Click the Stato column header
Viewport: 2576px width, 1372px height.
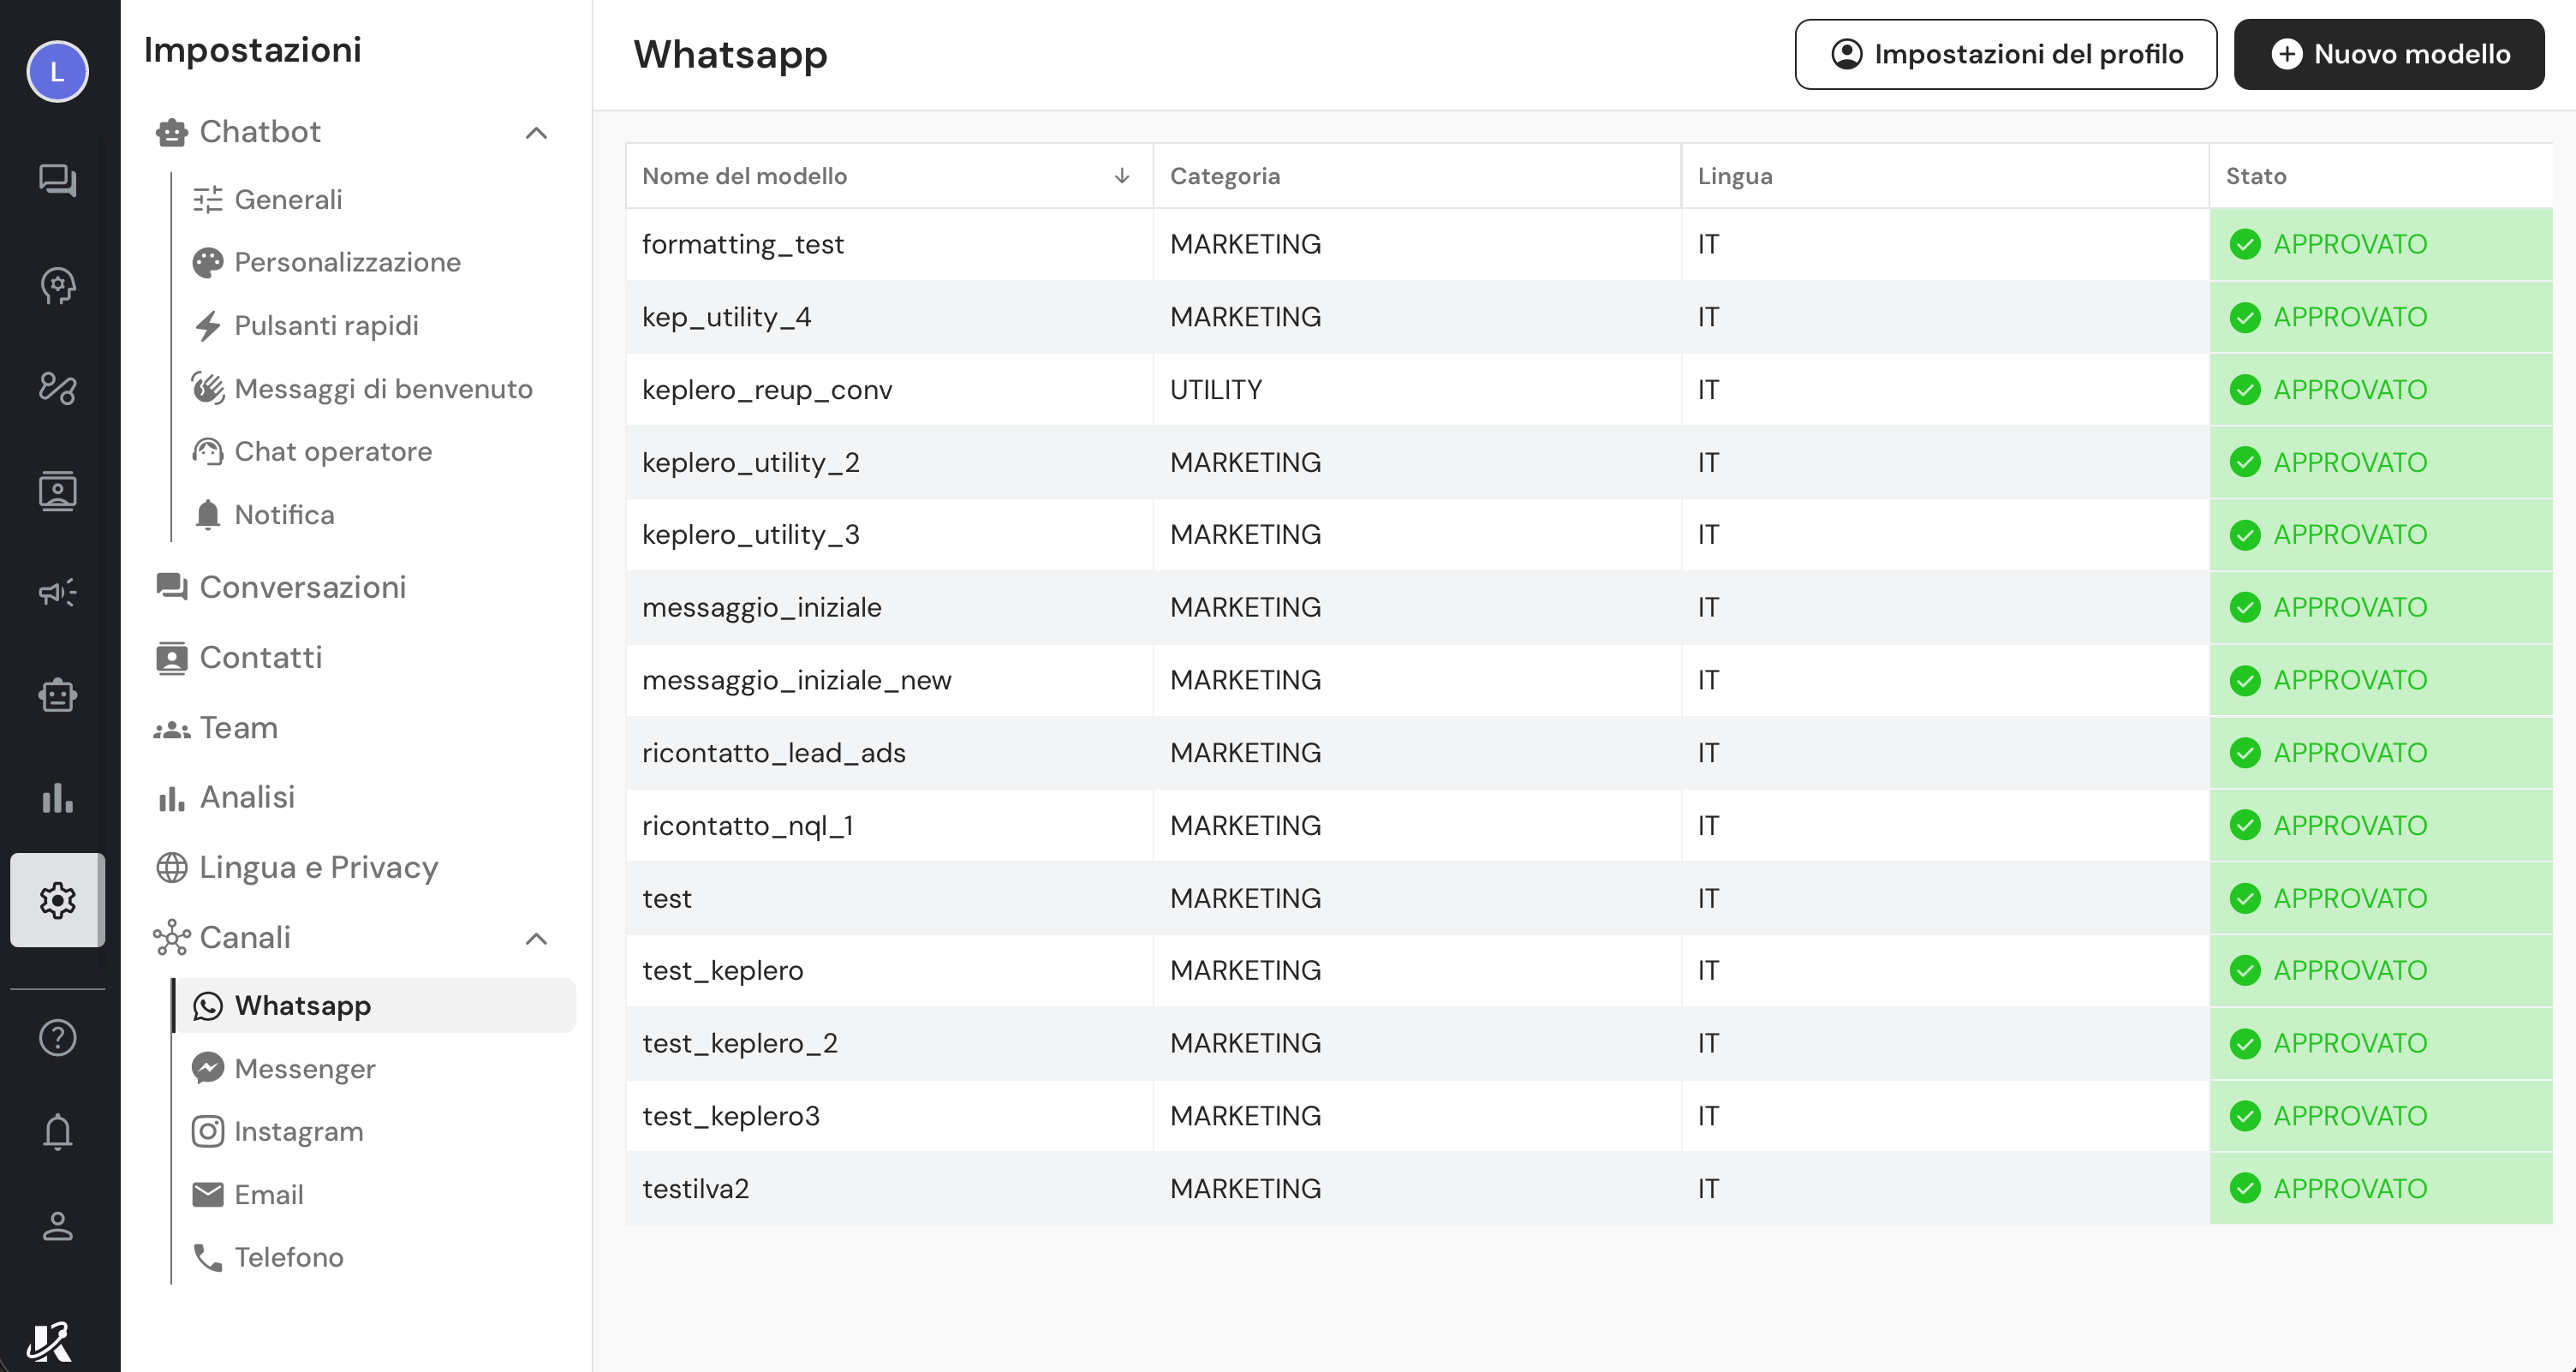pyautogui.click(x=2256, y=176)
